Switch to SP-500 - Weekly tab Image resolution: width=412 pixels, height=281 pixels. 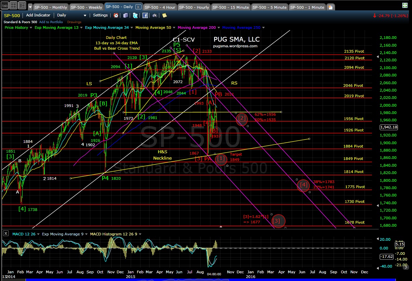point(87,7)
